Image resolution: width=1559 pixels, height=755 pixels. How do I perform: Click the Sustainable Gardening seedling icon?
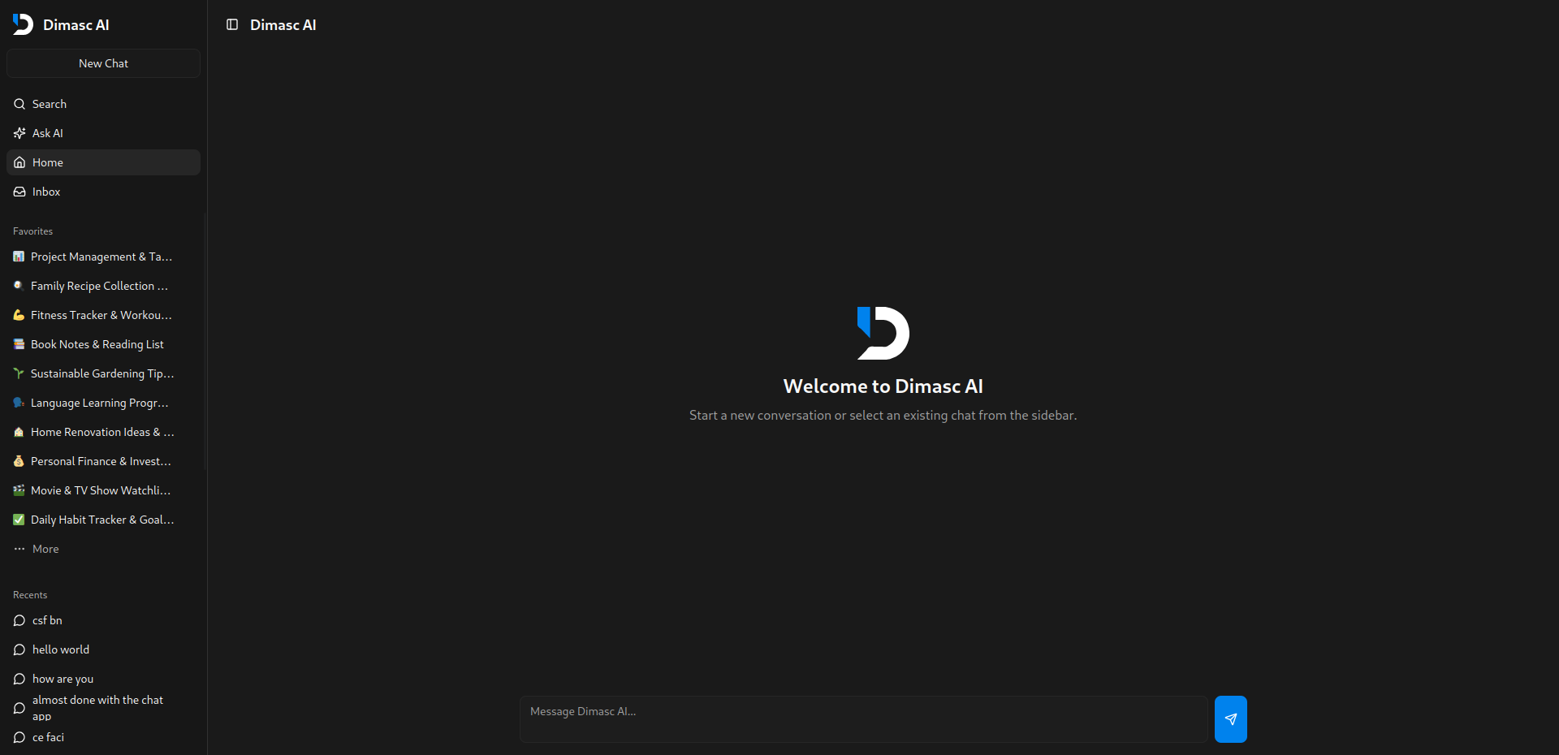pos(19,373)
